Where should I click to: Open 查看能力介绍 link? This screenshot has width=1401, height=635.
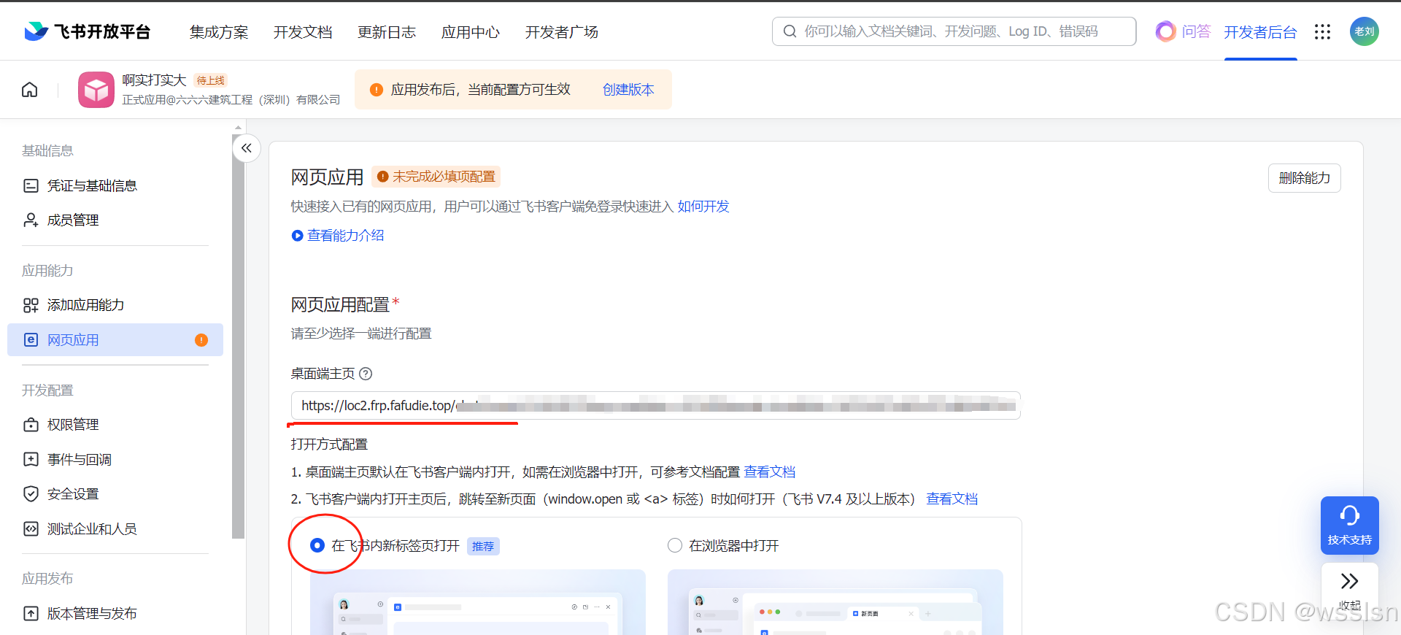pos(345,236)
